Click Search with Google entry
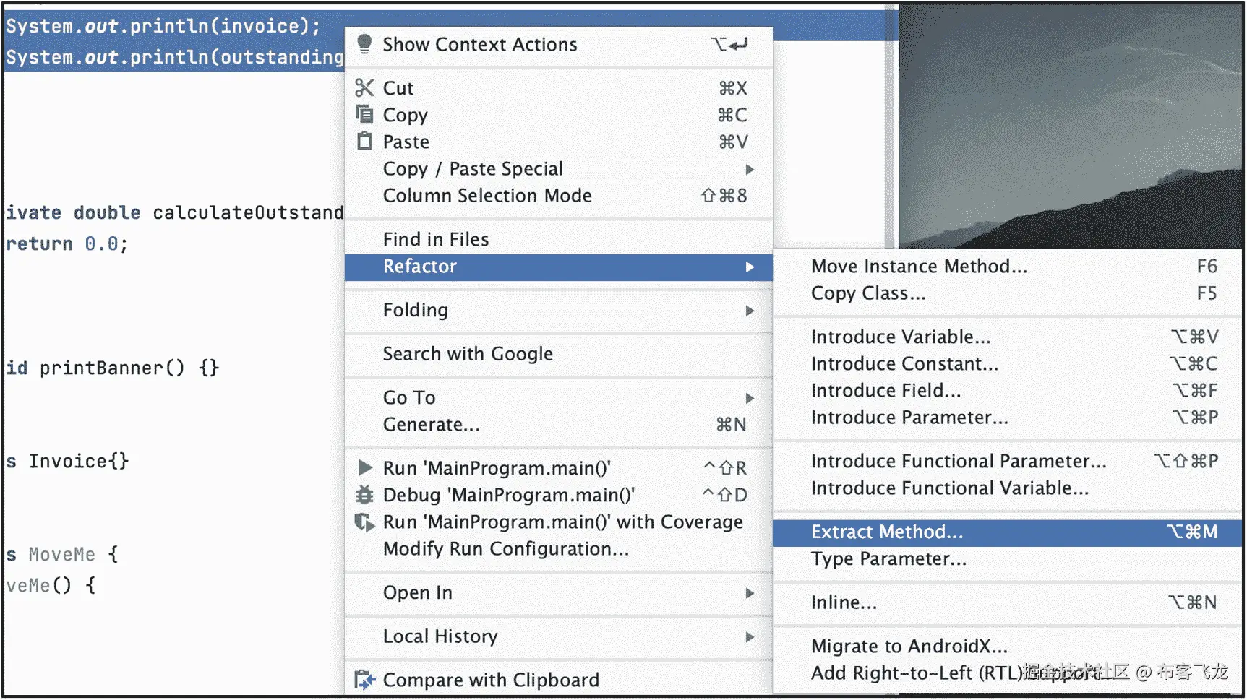 point(468,354)
